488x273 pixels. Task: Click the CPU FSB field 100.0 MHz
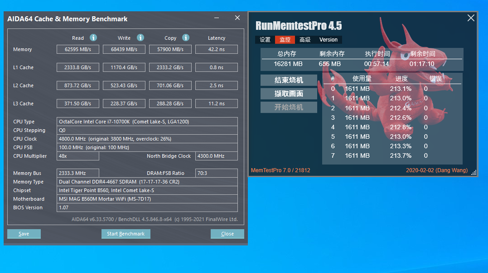[x=147, y=147]
